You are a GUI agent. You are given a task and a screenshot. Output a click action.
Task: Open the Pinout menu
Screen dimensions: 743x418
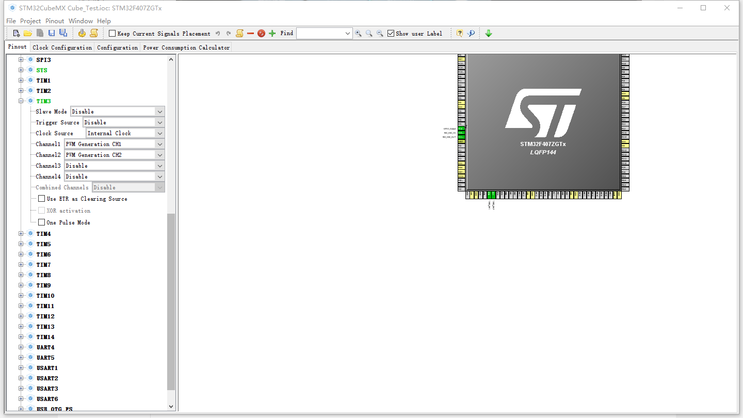[x=54, y=21]
